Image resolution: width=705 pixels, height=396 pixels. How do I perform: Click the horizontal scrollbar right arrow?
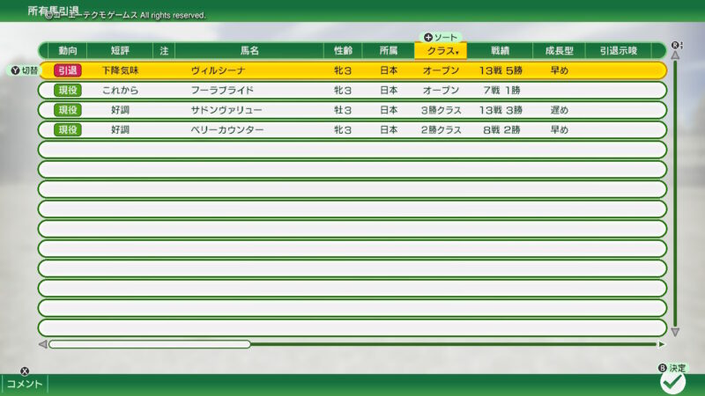tap(662, 344)
